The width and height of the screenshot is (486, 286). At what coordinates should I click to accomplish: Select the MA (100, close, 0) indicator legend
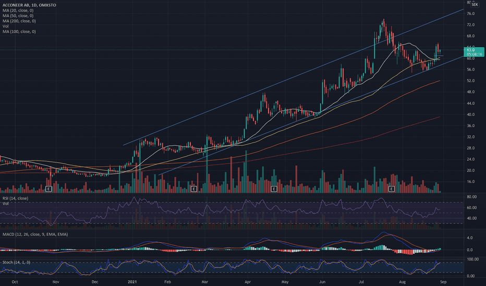pos(19,31)
